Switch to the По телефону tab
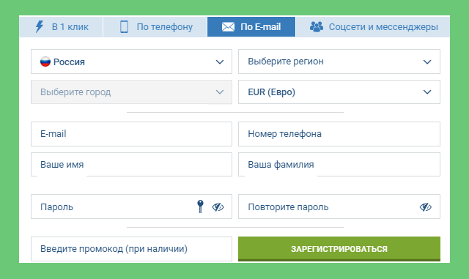 click(x=155, y=26)
